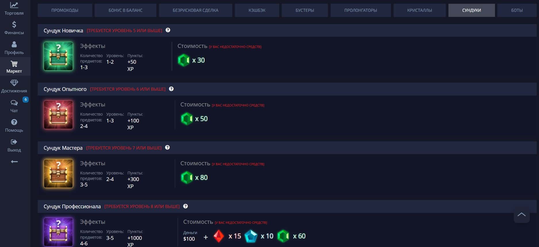Image resolution: width=539 pixels, height=247 pixels.
Task: Click the red gem beside x 15
Action: click(219, 236)
